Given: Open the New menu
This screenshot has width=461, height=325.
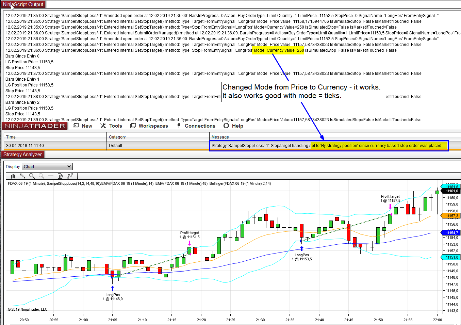Looking at the screenshot, I should coord(87,126).
